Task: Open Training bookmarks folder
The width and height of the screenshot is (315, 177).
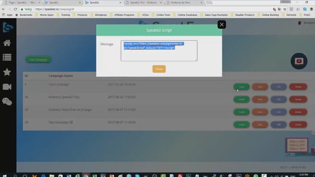Action: [x=63, y=15]
